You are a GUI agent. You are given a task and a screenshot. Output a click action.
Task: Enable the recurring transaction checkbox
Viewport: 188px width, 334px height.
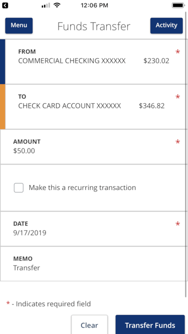[x=19, y=188]
